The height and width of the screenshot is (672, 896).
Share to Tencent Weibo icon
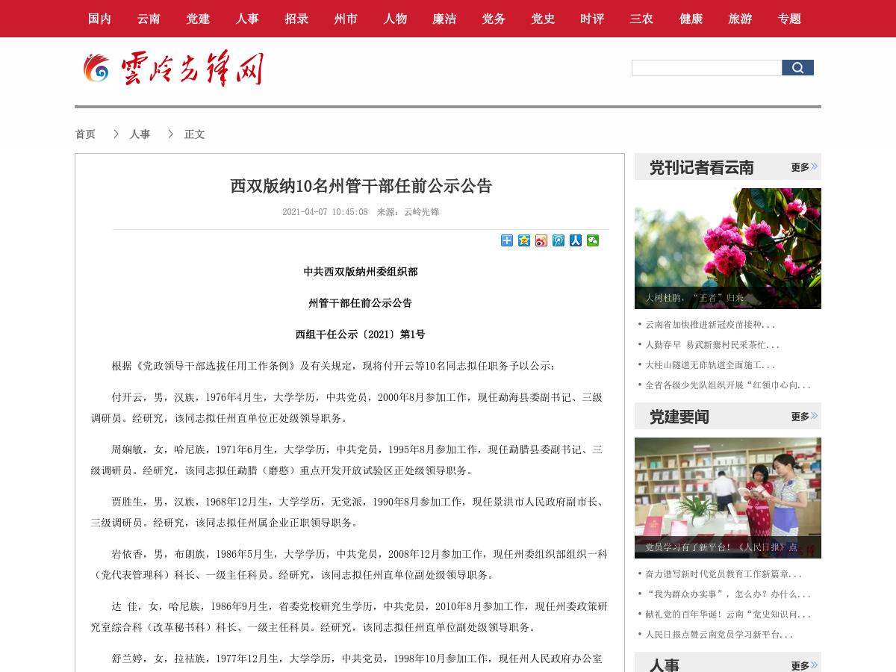click(559, 240)
